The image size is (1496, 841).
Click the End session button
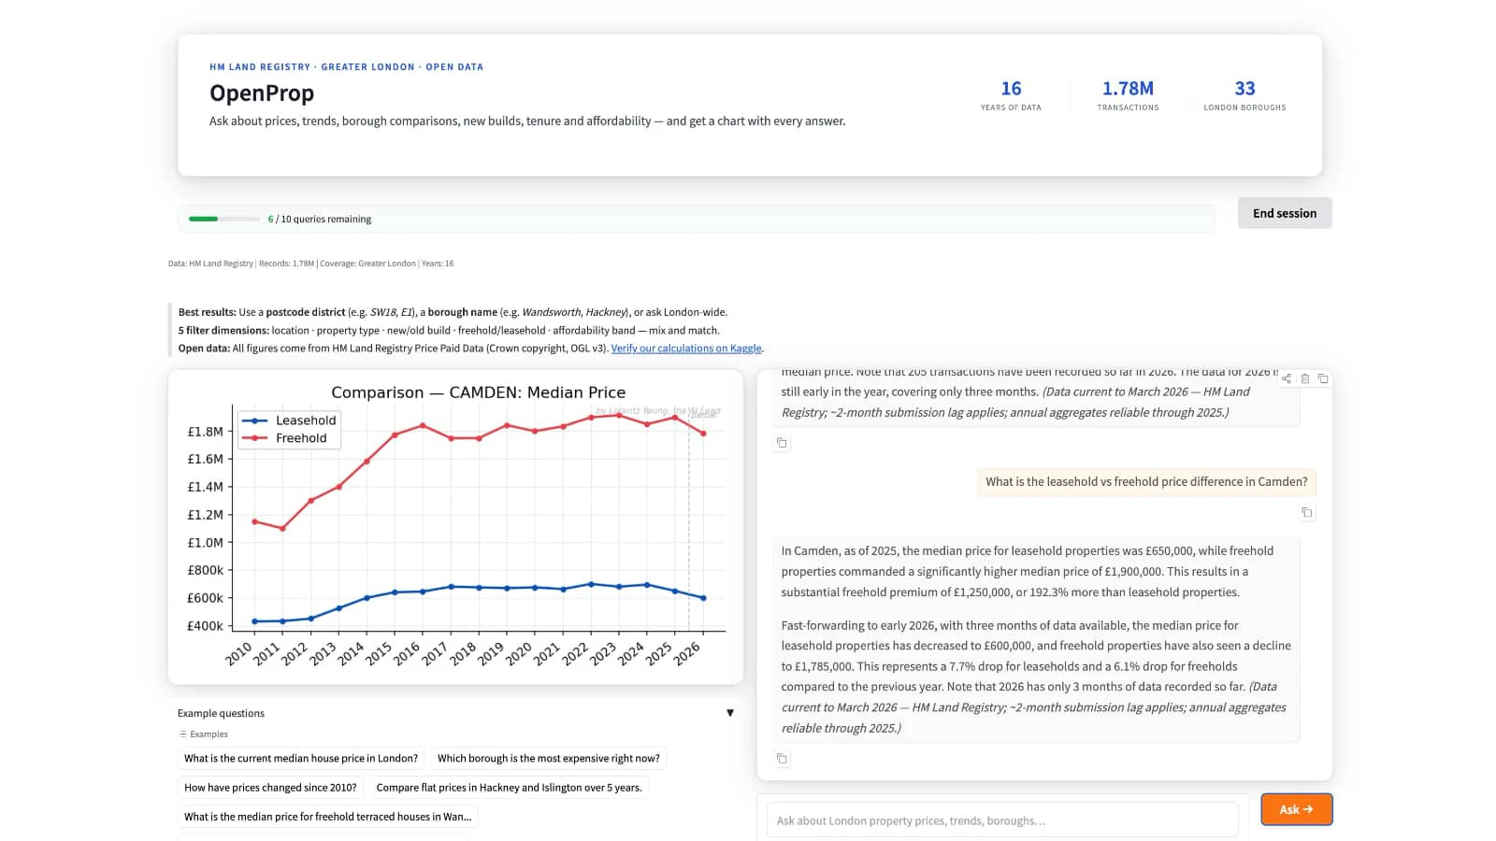point(1285,213)
